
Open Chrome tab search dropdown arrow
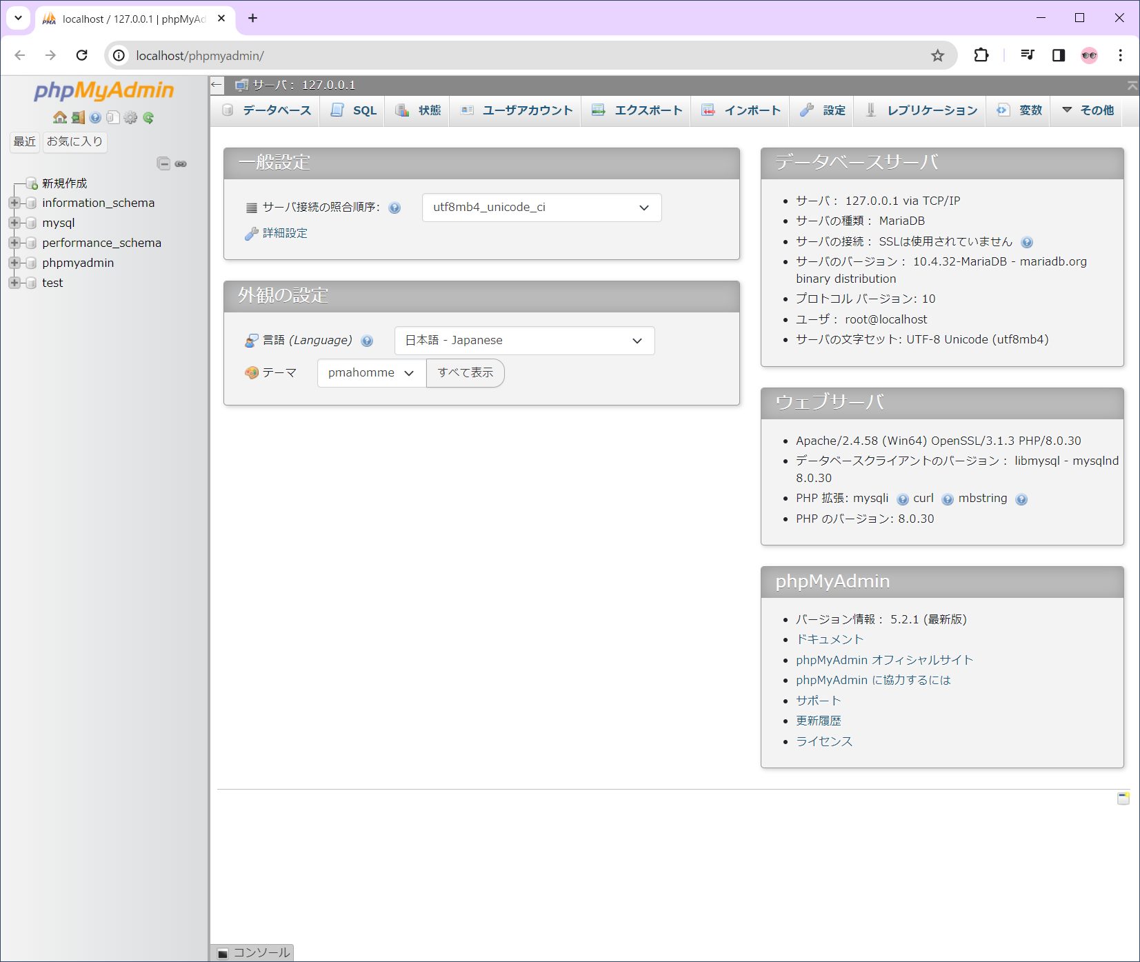click(18, 19)
